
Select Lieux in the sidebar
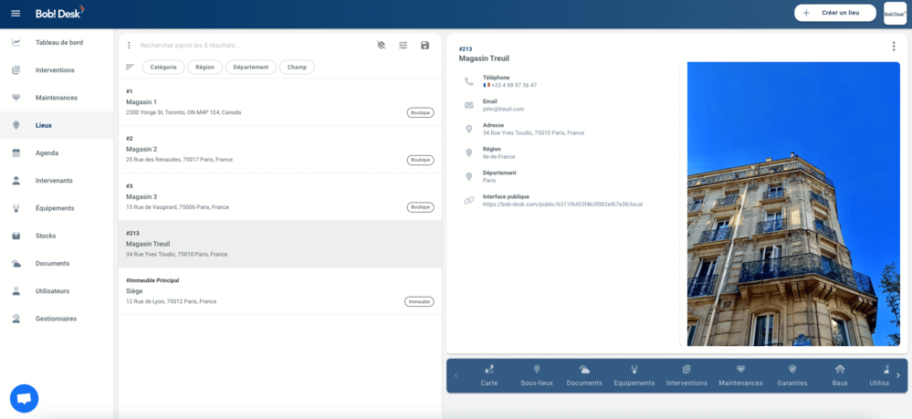[x=57, y=125]
